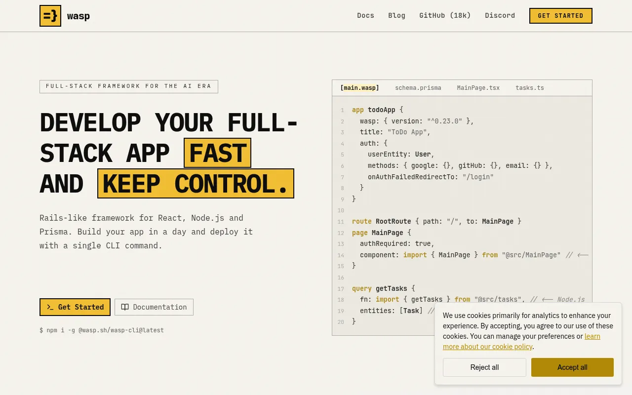Click the code line 'app todoApp {'
This screenshot has width=632, height=395.
[378, 110]
